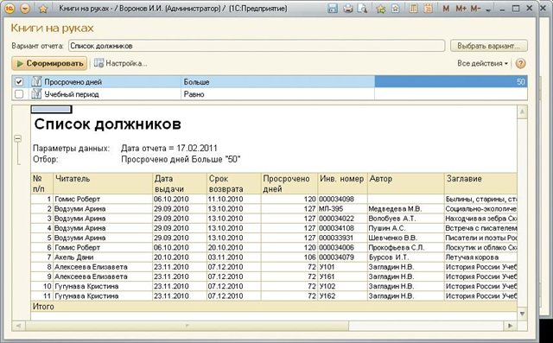
Task: Add to favorites with star-plus icon
Action: pos(380,9)
